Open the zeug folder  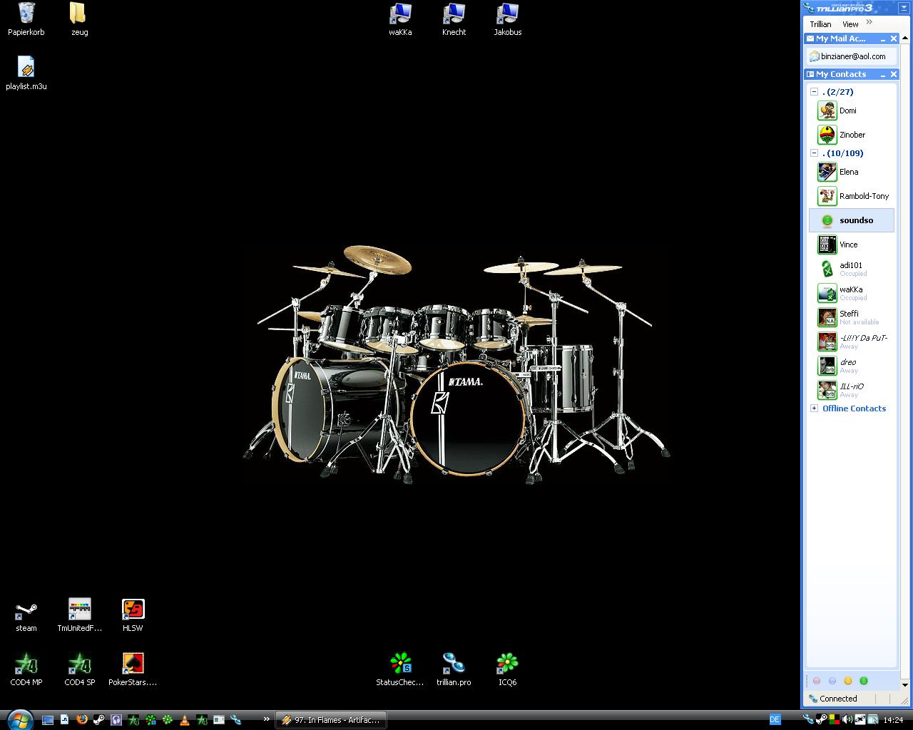click(x=79, y=19)
